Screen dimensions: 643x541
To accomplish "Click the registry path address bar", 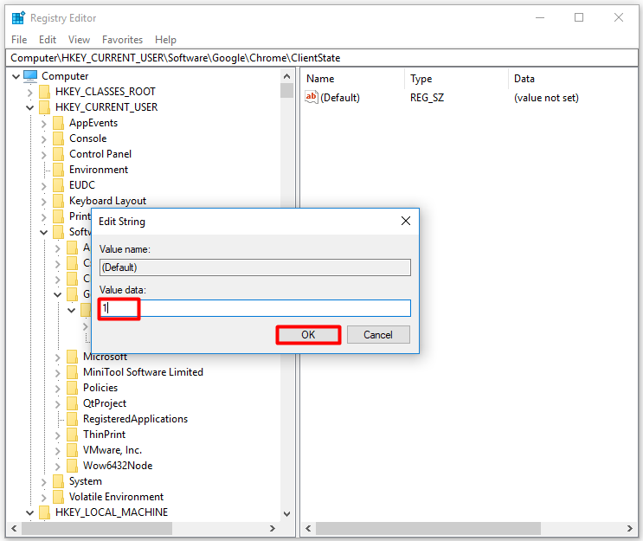I will tap(322, 58).
